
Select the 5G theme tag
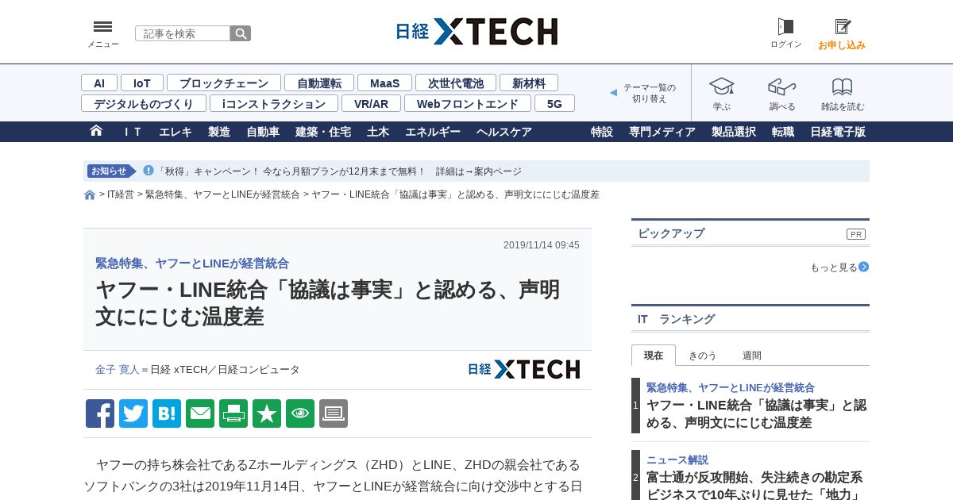click(x=554, y=103)
